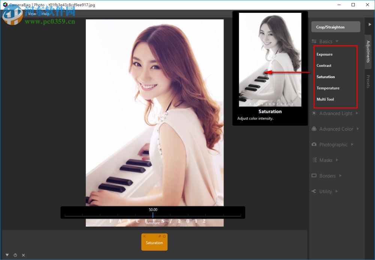
Task: Click the Basics section label
Action: coord(326,41)
